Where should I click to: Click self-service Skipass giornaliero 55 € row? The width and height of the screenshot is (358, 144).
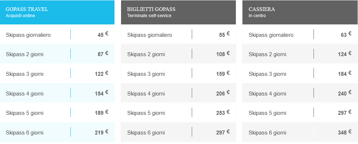(178, 34)
